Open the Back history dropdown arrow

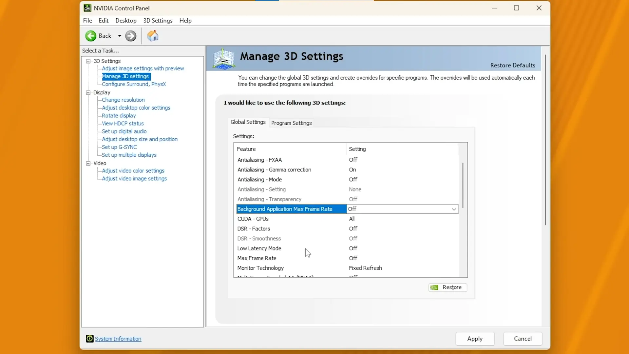click(120, 36)
